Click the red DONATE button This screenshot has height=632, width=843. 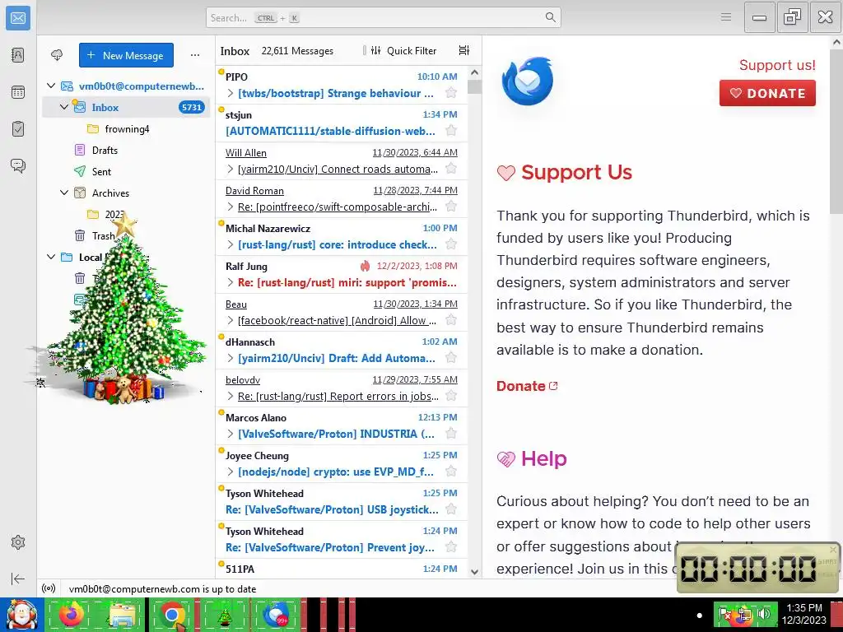[767, 93]
